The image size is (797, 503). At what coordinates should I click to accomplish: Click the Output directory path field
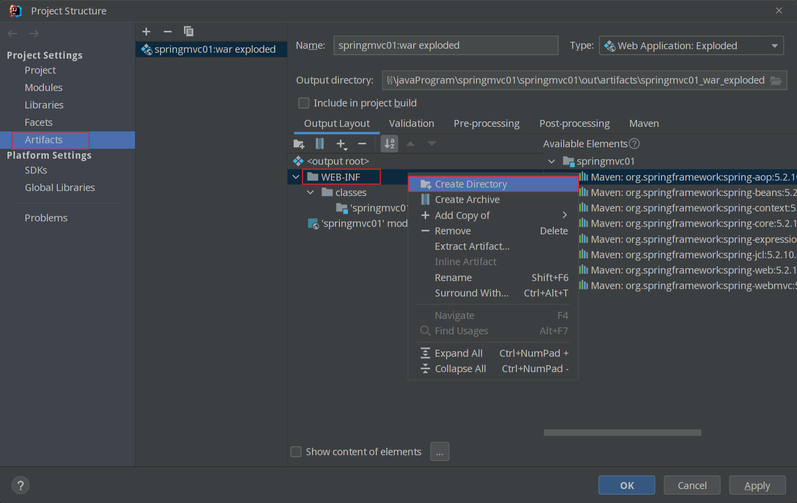575,81
